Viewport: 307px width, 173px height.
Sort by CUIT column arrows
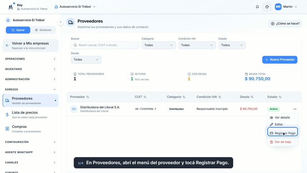(x=145, y=97)
